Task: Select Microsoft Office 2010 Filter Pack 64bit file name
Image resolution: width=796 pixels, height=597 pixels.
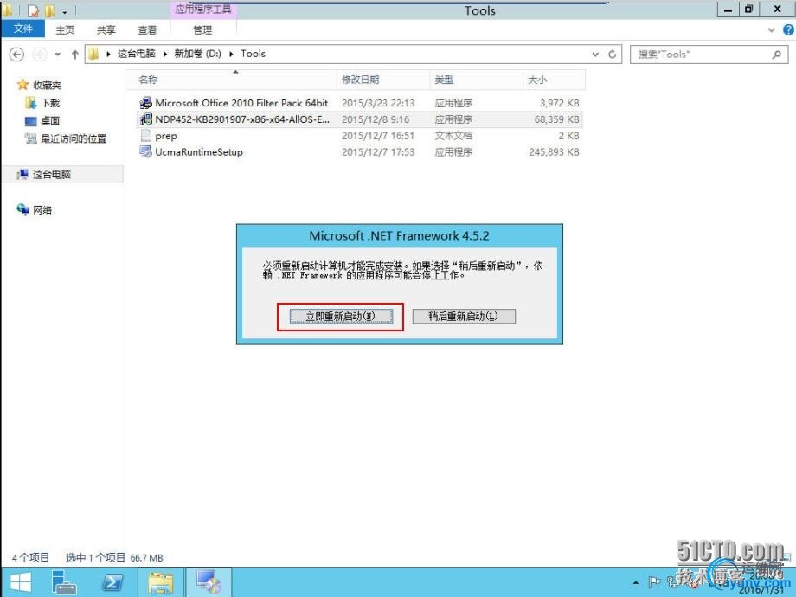Action: (x=241, y=103)
